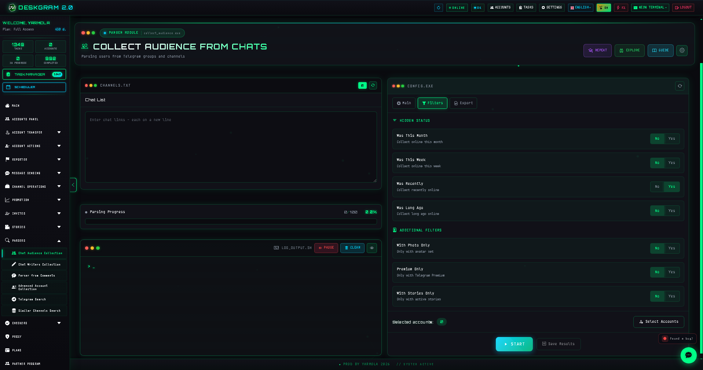Screen dimensions: 703x370
Task: Click Select Accounts button
Action: tap(659, 322)
